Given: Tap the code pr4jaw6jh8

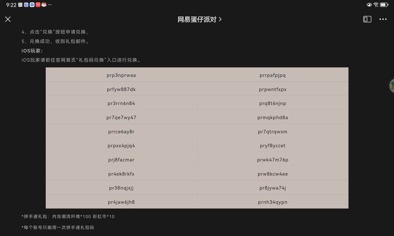Looking at the screenshot, I should (x=121, y=202).
